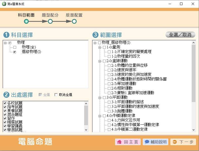Check 3-3:拋體運動 checkbox

point(109,111)
